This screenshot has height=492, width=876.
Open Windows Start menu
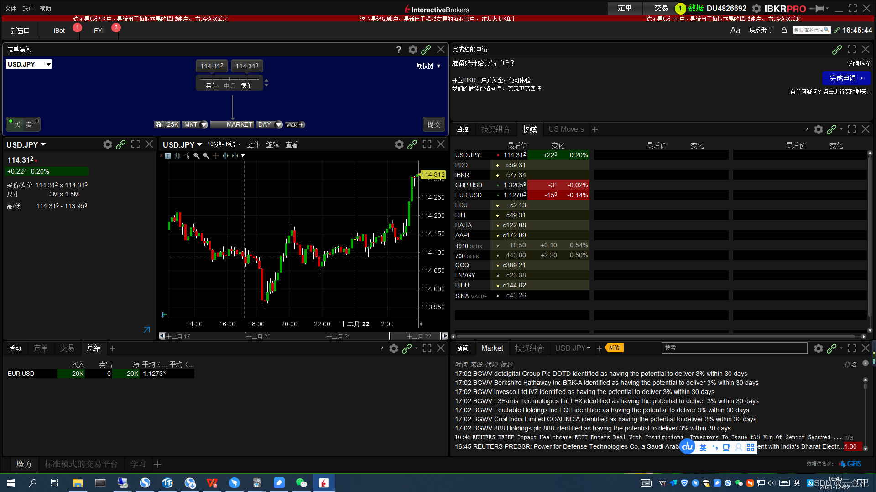(11, 483)
